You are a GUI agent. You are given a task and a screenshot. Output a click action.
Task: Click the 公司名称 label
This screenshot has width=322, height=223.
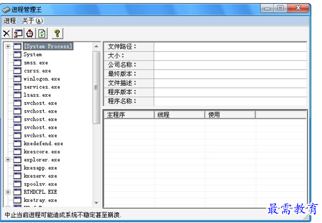122,65
